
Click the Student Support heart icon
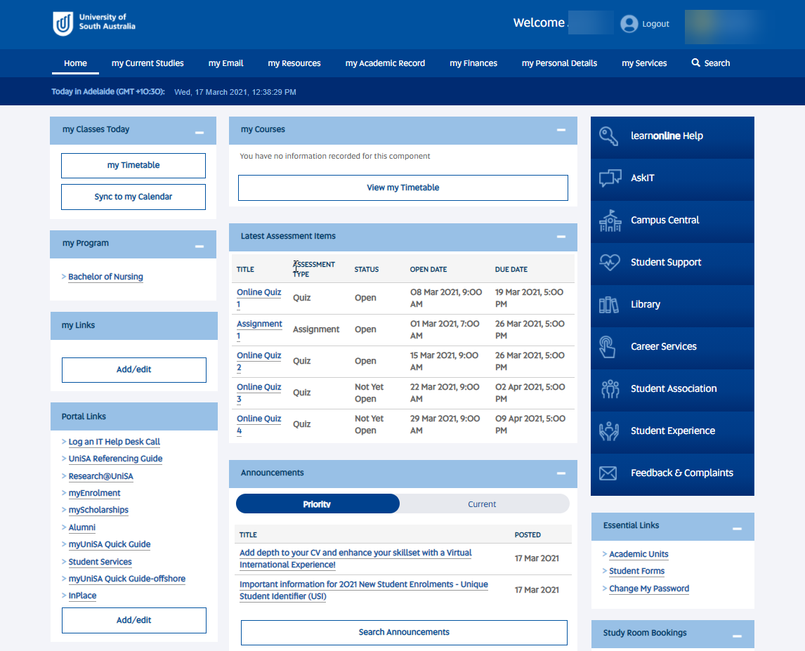[609, 262]
